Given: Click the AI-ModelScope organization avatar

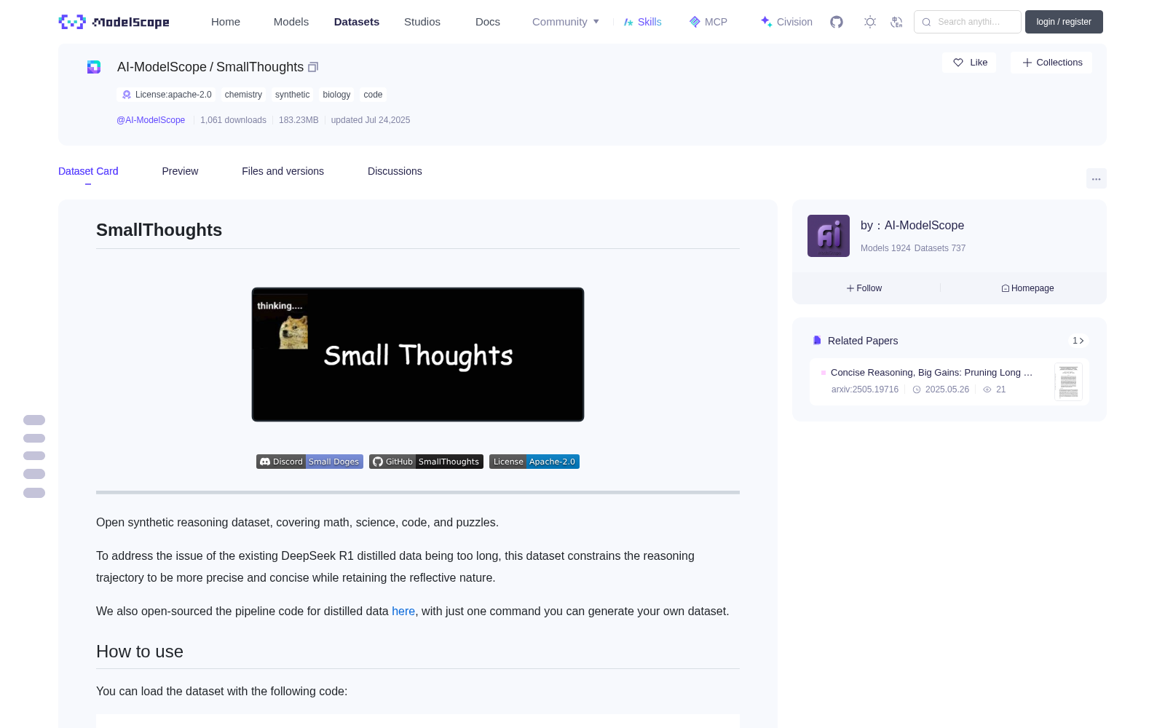Looking at the screenshot, I should (x=829, y=236).
